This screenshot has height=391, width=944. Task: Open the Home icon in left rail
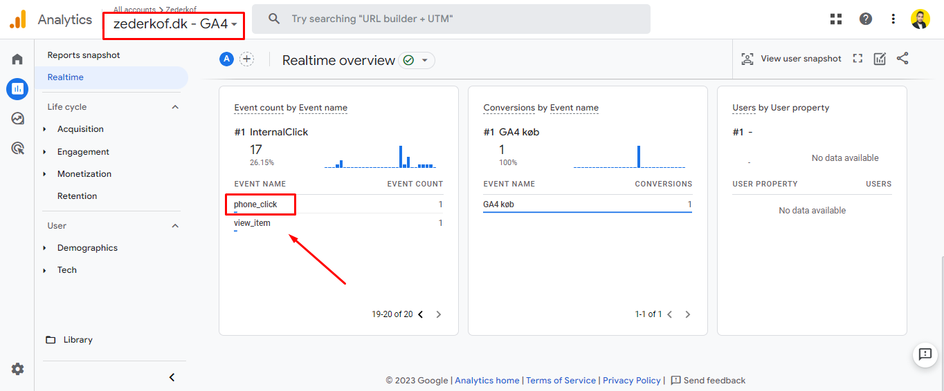[x=17, y=59]
